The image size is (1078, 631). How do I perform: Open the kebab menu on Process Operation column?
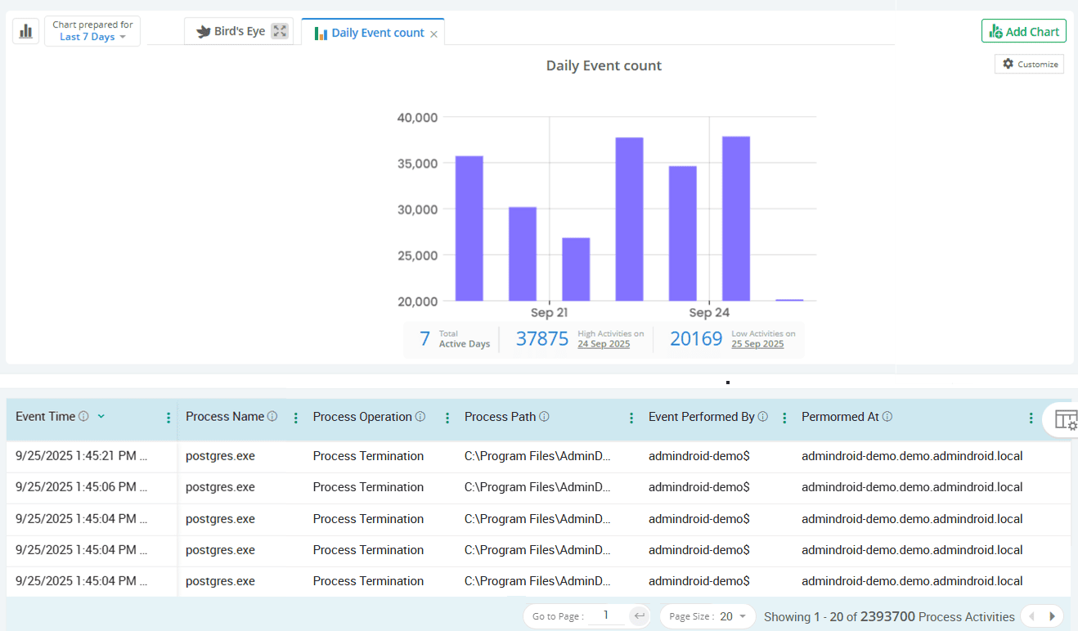point(447,417)
